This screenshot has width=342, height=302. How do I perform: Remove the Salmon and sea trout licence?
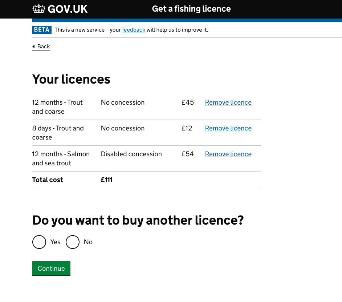tap(228, 154)
